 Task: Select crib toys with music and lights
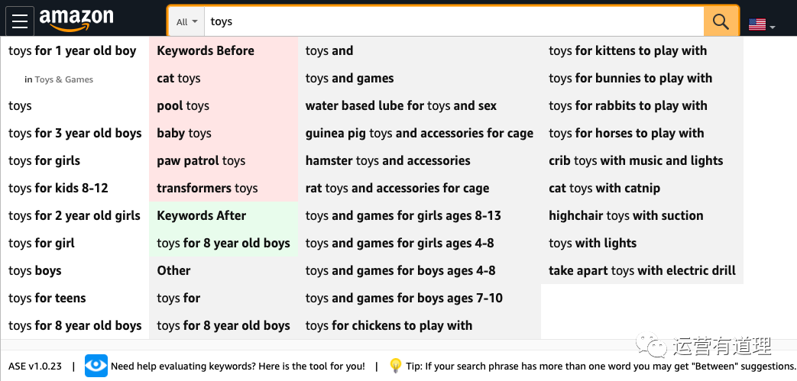tap(635, 160)
